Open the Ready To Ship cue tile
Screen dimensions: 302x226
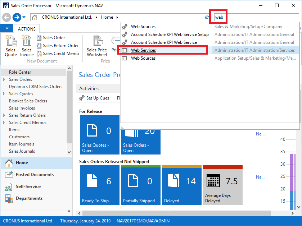[100, 185]
